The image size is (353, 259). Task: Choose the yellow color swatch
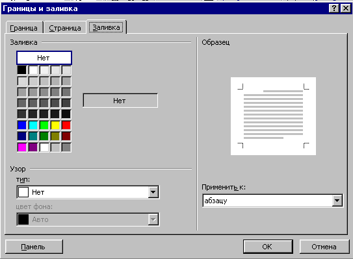pyautogui.click(x=55, y=125)
